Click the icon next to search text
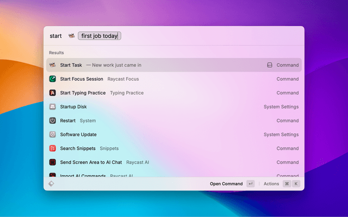This screenshot has height=217, width=348. click(71, 36)
